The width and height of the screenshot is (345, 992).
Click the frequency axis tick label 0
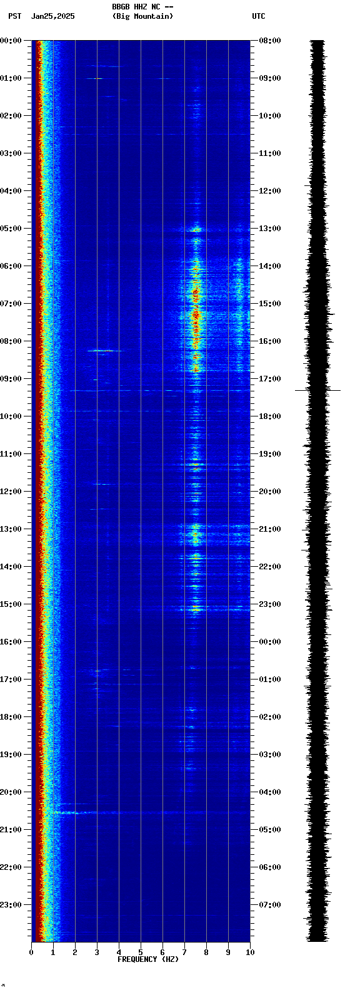(x=31, y=953)
